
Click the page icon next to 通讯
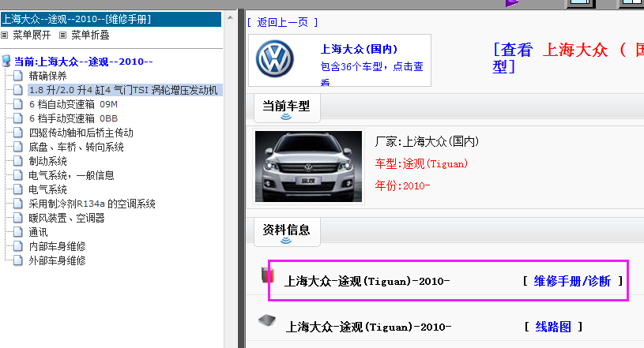point(17,232)
